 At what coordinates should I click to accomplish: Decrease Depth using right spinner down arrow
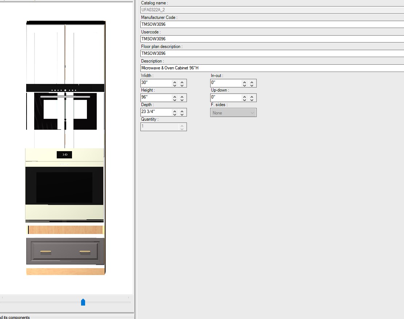[x=182, y=114]
